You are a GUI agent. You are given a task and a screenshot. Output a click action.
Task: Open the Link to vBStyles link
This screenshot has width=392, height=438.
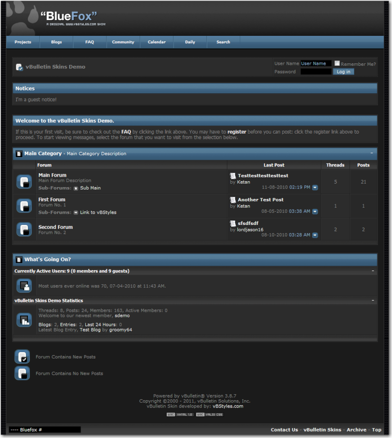point(98,212)
